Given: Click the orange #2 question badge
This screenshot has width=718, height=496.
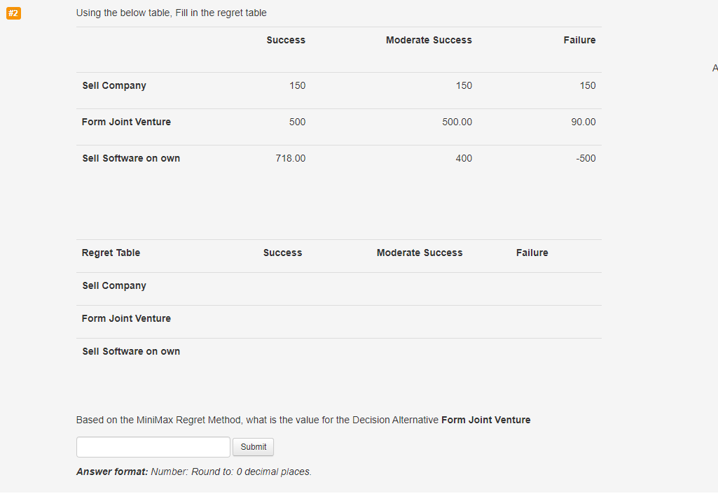Looking at the screenshot, I should 13,13.
